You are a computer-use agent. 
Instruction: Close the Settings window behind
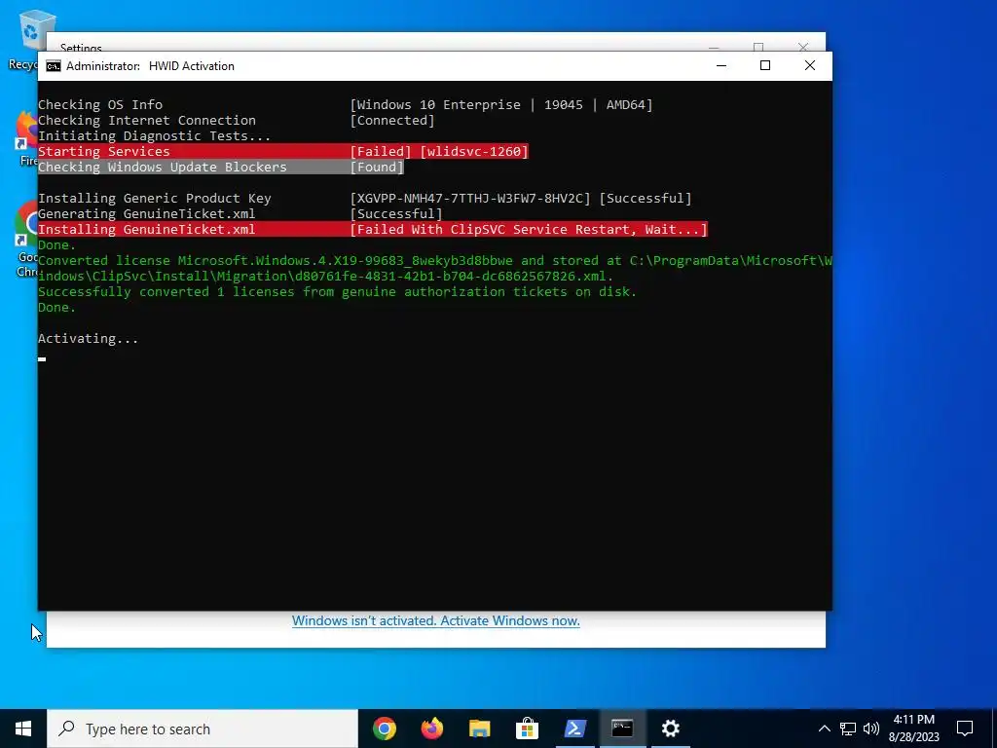tap(803, 47)
